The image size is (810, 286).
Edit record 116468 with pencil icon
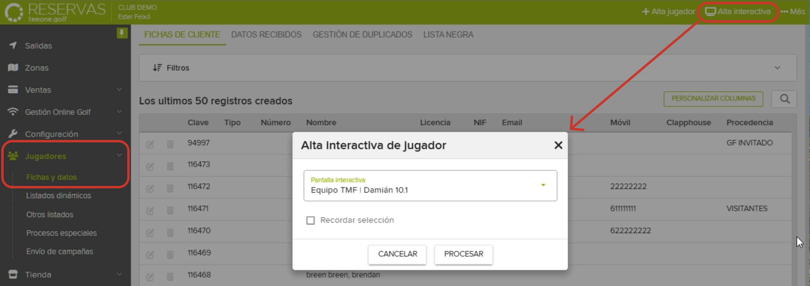tap(150, 276)
